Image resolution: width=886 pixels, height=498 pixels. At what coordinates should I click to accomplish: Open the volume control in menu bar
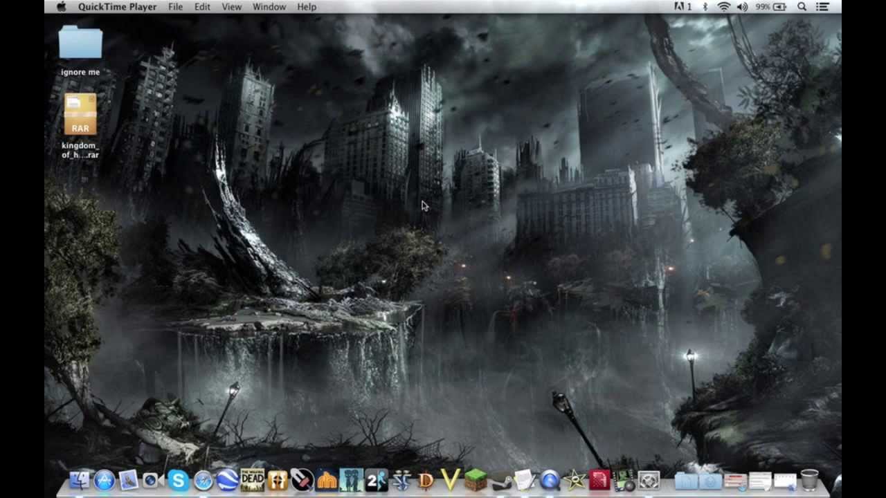pos(742,7)
